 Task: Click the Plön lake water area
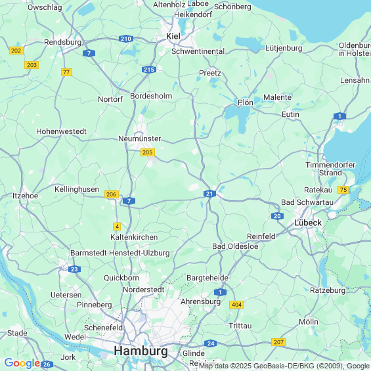pos(238,117)
